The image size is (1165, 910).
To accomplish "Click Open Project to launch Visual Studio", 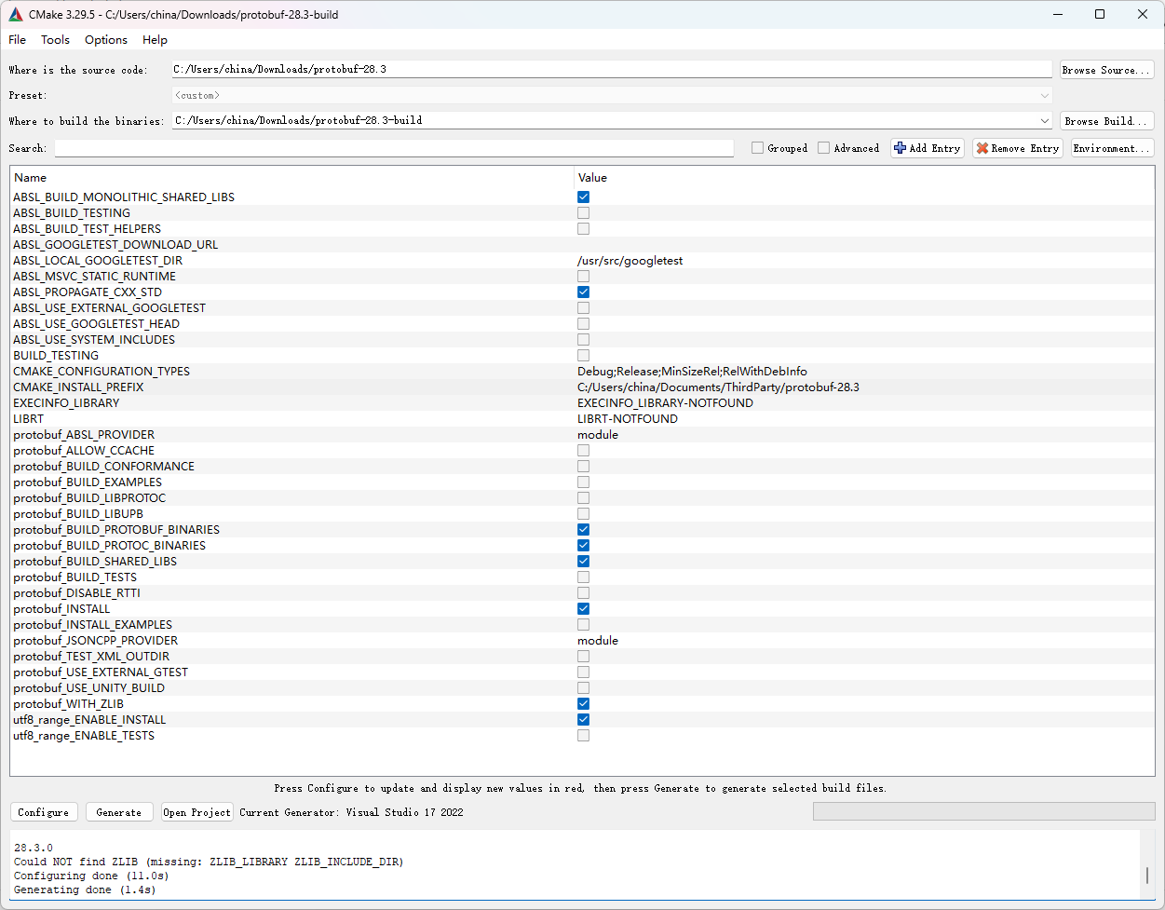I will tap(196, 811).
